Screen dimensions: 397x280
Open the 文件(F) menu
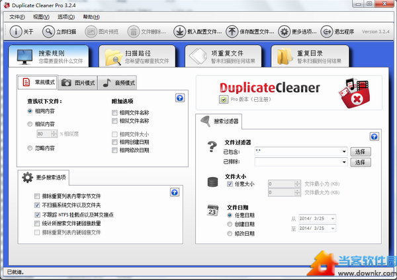tap(17, 17)
